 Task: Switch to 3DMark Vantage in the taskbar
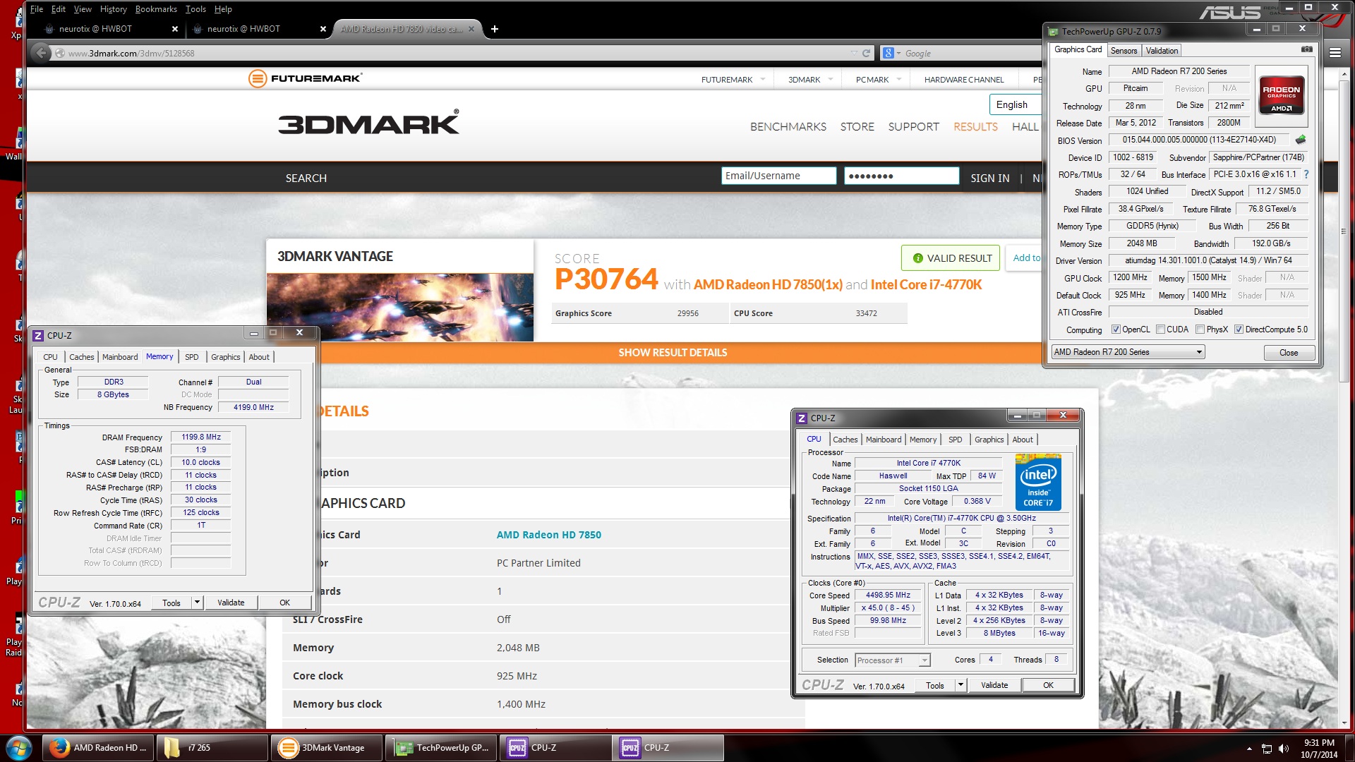click(x=326, y=748)
